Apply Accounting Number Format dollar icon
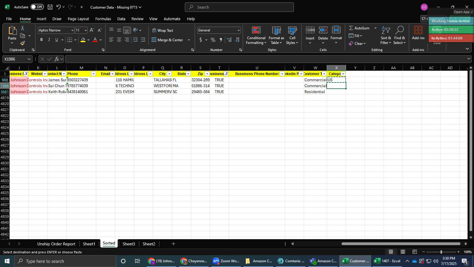Viewport: 474px width, 267px height. coord(201,40)
